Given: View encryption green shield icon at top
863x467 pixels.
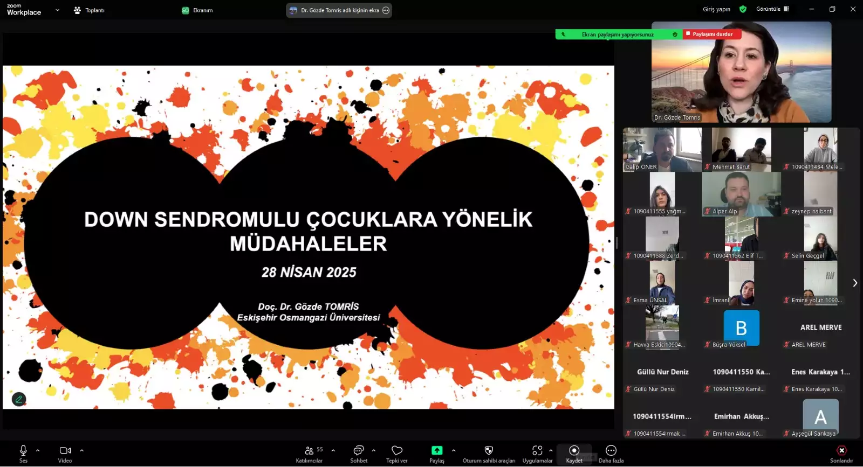Looking at the screenshot, I should [743, 9].
